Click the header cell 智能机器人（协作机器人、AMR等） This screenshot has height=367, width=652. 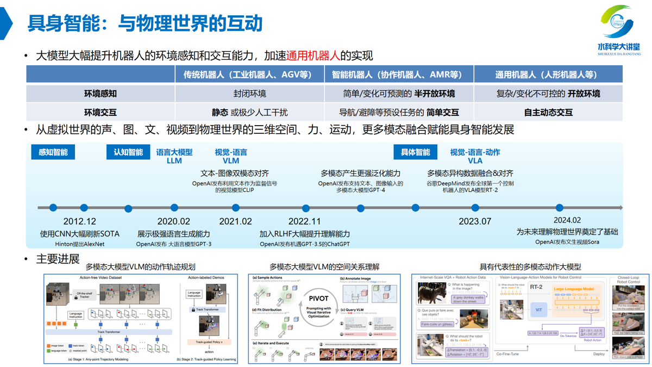[399, 74]
